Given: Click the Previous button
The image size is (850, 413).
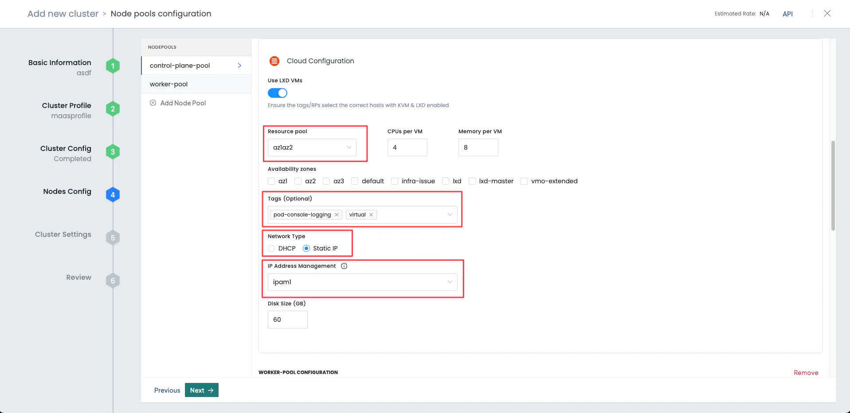Looking at the screenshot, I should pos(167,390).
